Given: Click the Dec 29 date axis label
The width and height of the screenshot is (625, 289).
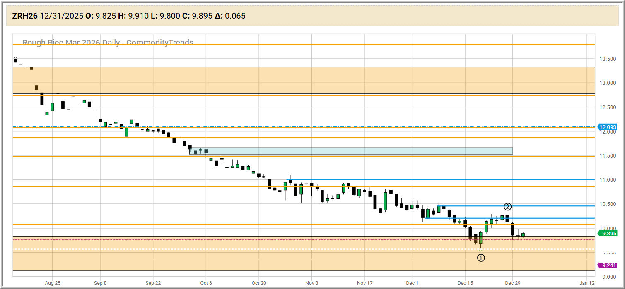Looking at the screenshot, I should [512, 283].
